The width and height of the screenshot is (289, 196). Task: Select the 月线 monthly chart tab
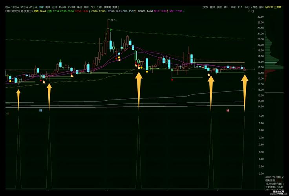tap(55, 7)
